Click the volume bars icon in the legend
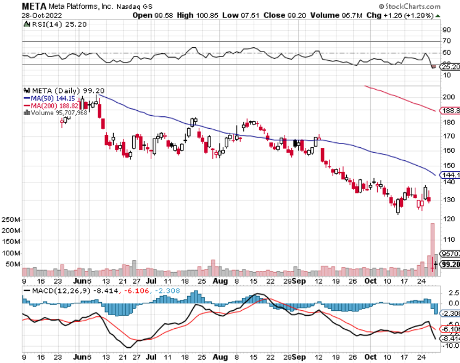Viewport: 460px width, 363px height. tap(27, 112)
